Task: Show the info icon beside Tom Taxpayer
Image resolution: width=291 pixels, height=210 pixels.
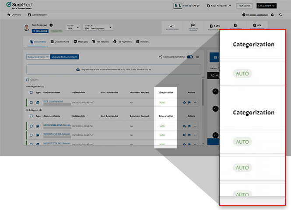Action: pyautogui.click(x=51, y=25)
